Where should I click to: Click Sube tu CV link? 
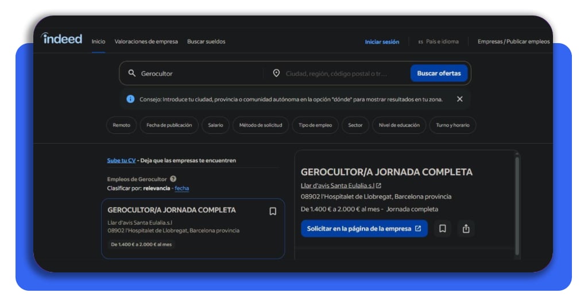[x=121, y=160]
